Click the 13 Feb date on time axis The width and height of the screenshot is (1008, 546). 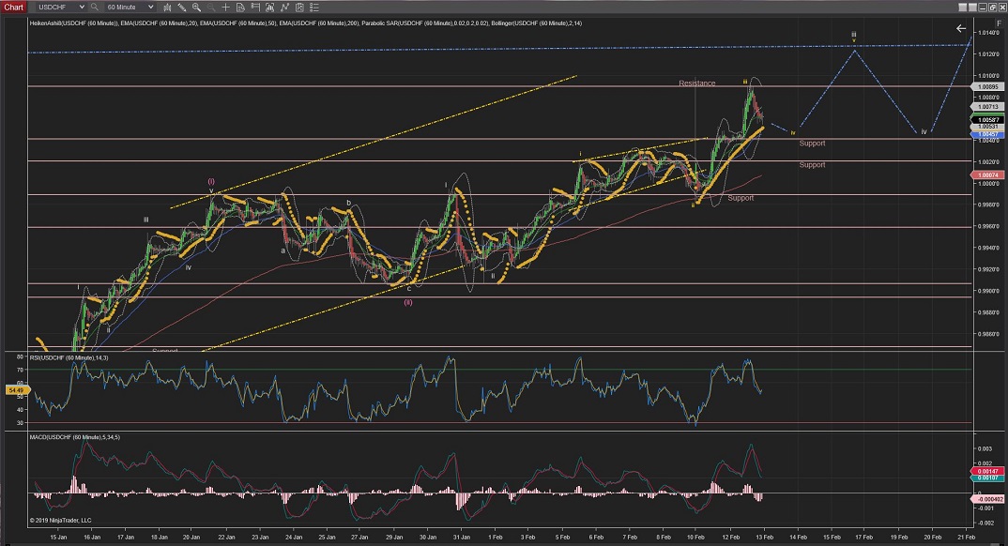point(764,537)
